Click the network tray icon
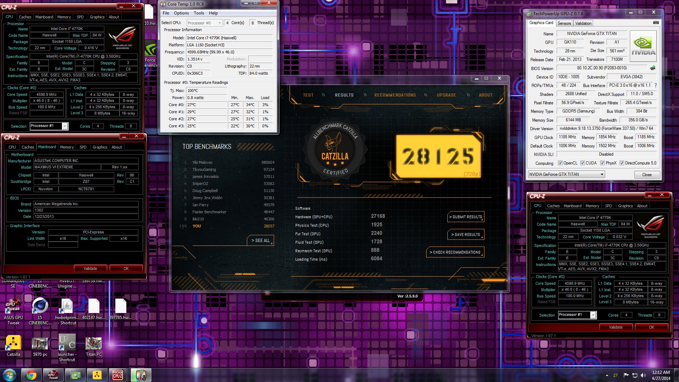This screenshot has height=382, width=679. (635, 375)
